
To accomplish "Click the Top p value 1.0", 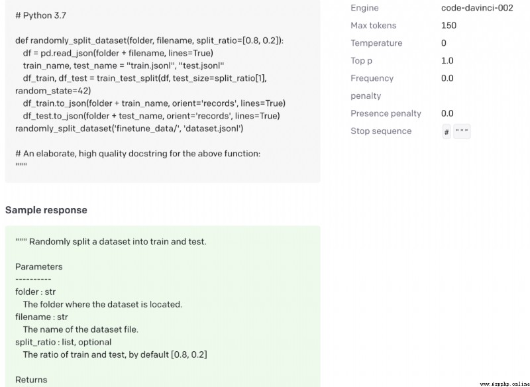I will [447, 60].
